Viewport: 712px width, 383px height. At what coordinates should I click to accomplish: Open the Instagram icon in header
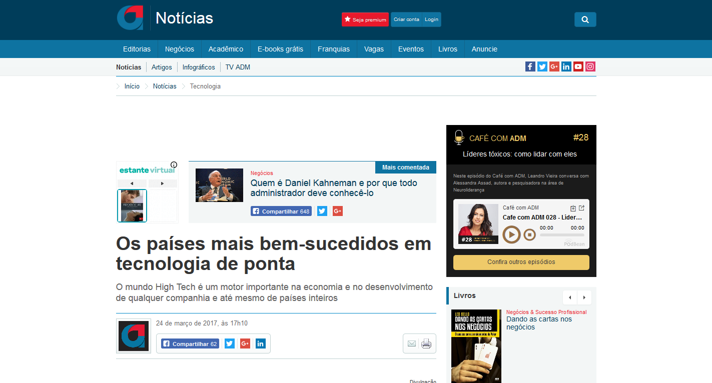590,66
